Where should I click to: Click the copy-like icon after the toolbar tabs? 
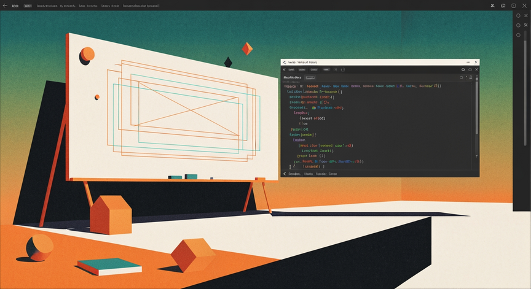point(343,69)
